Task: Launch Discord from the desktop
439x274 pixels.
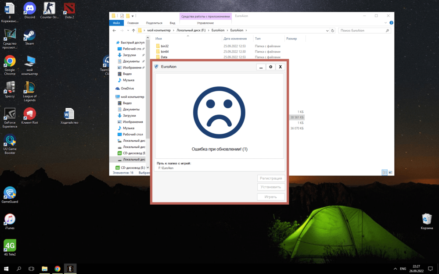Action: pos(29,8)
